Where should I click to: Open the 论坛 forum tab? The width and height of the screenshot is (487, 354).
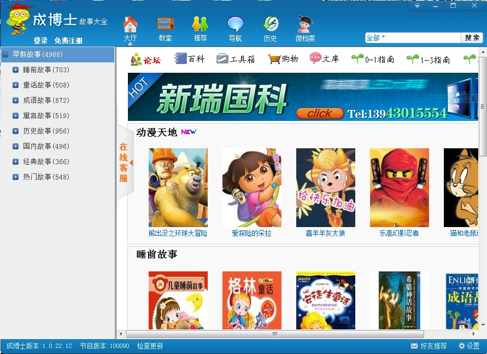pos(145,60)
